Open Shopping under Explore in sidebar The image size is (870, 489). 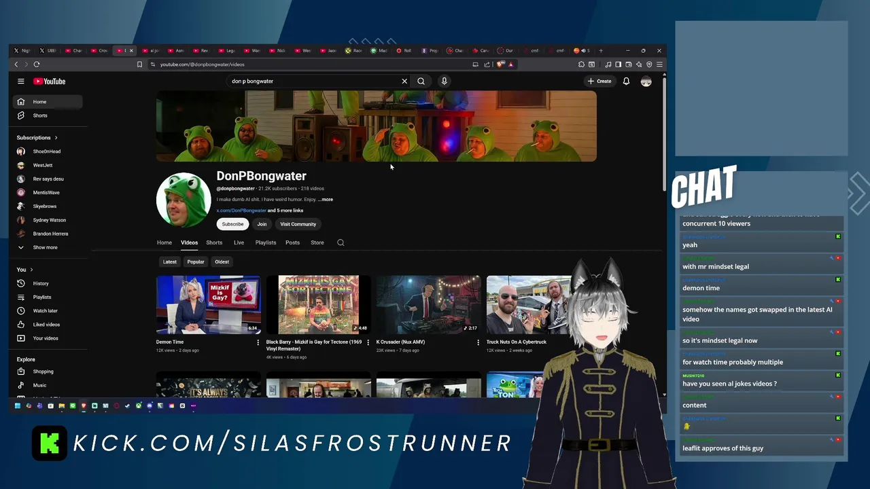48,372
